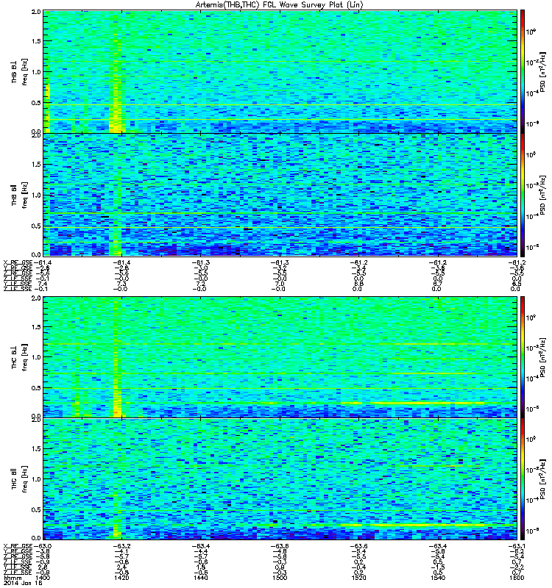Click the 2.0 frequency tick of the THC B⊥ panel
The height and width of the screenshot is (588, 552).
coord(36,298)
